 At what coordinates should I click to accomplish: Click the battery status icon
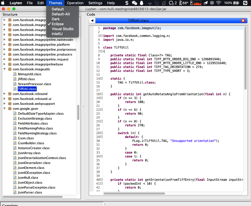coord(236,3)
